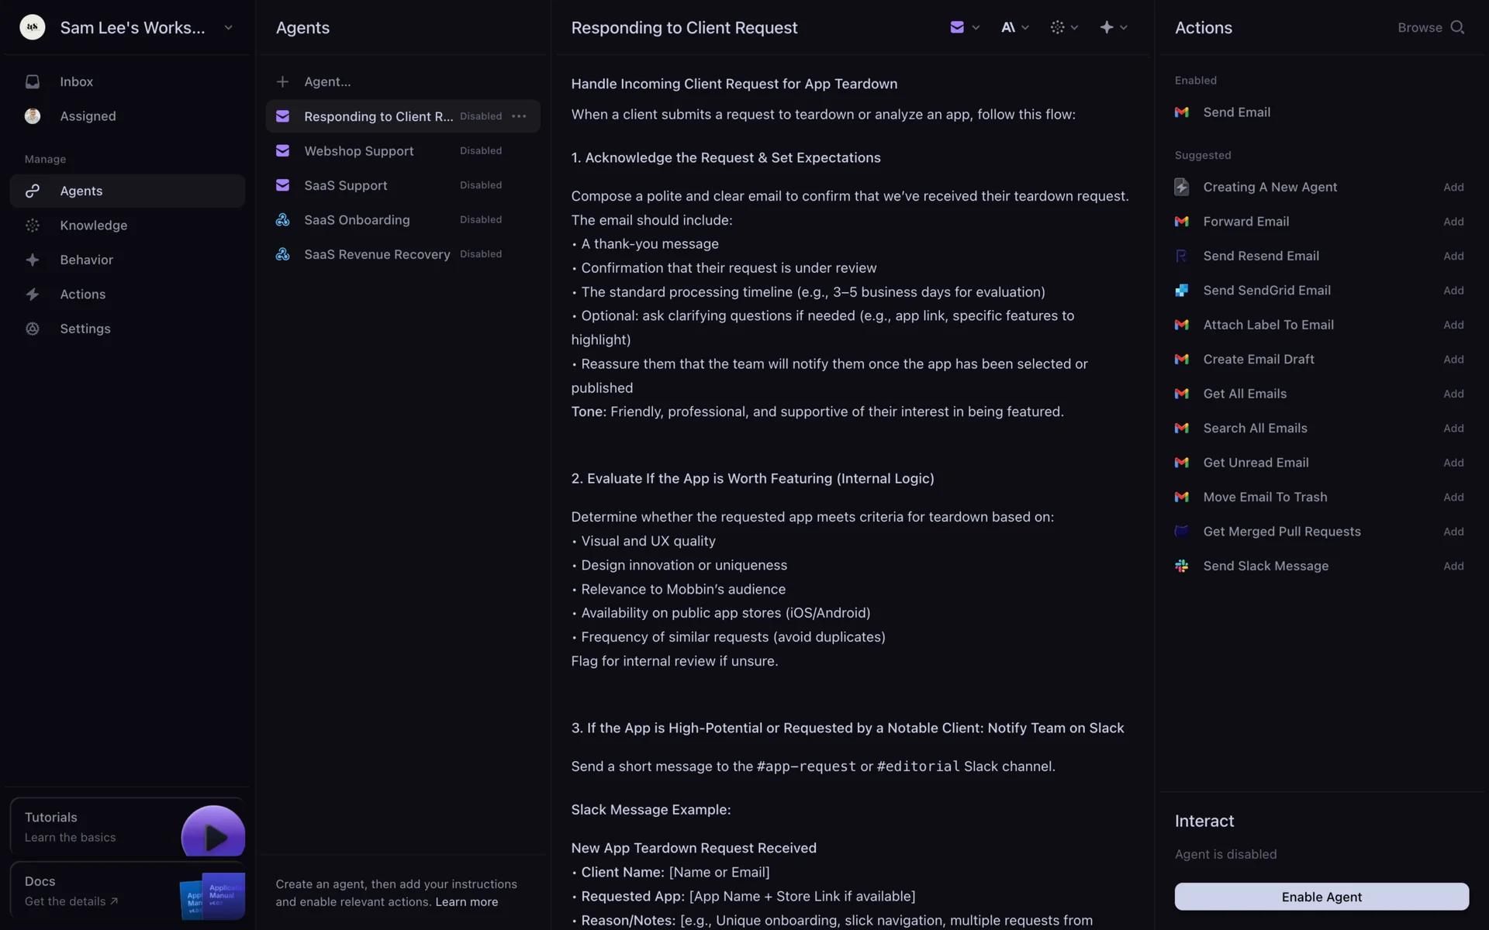The image size is (1489, 930).
Task: Click the Slack icon for Send Slack Message
Action: coord(1181,567)
